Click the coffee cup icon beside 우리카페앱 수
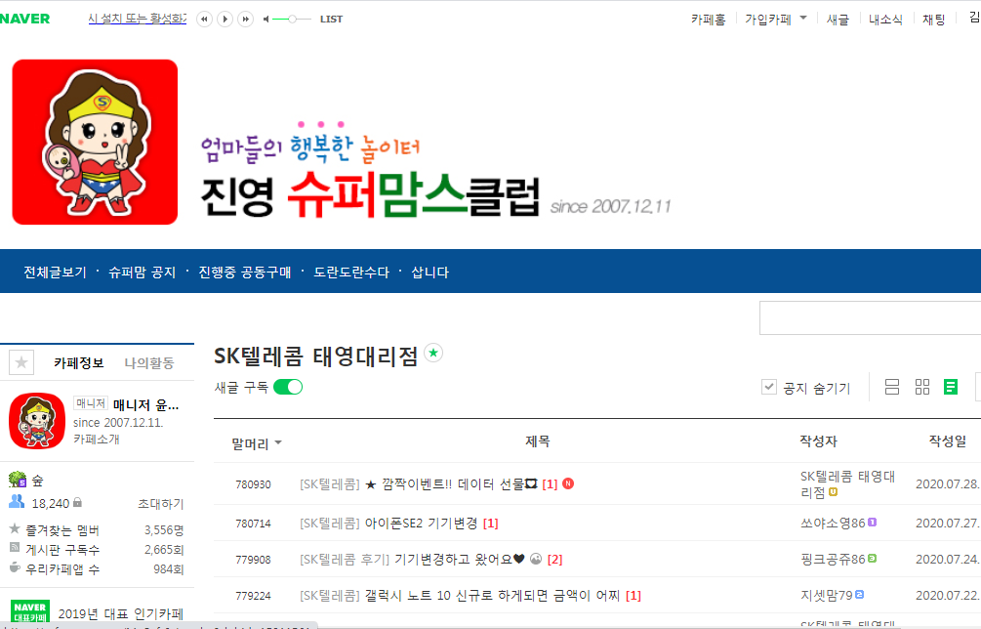Viewport: 981px width, 629px height. pyautogui.click(x=14, y=568)
